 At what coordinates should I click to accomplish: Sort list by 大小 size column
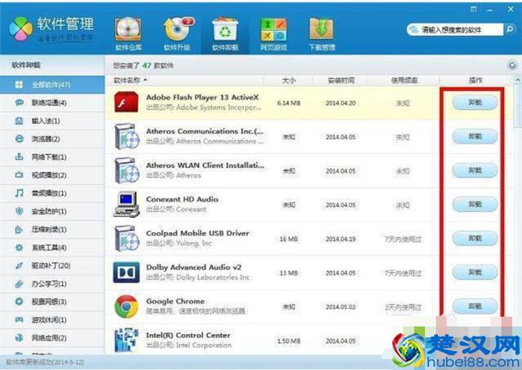click(289, 80)
